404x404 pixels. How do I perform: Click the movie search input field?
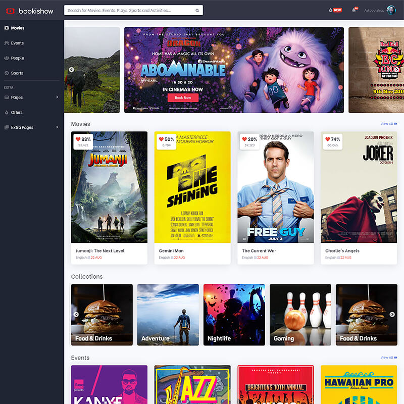pos(129,10)
